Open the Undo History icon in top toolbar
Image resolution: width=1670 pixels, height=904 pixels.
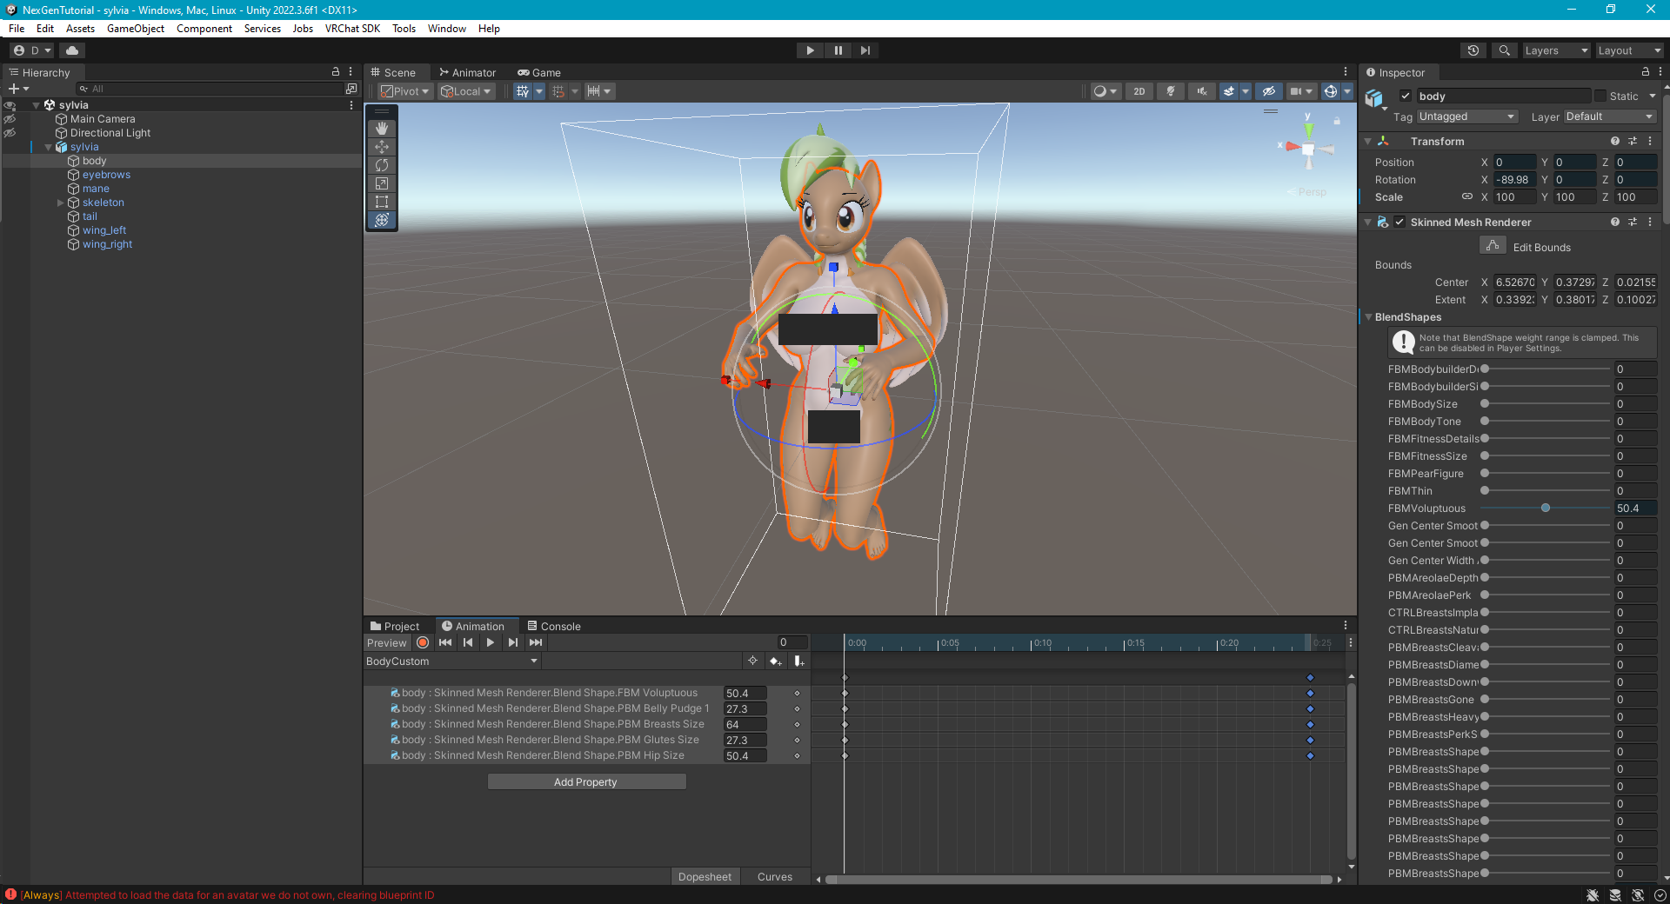[x=1473, y=50]
